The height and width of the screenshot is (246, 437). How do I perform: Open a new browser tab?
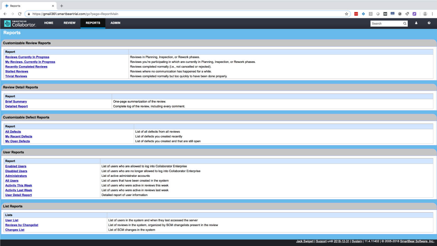pos(62,6)
